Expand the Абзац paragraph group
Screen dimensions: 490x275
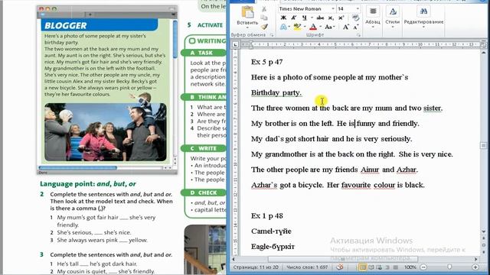pyautogui.click(x=373, y=17)
